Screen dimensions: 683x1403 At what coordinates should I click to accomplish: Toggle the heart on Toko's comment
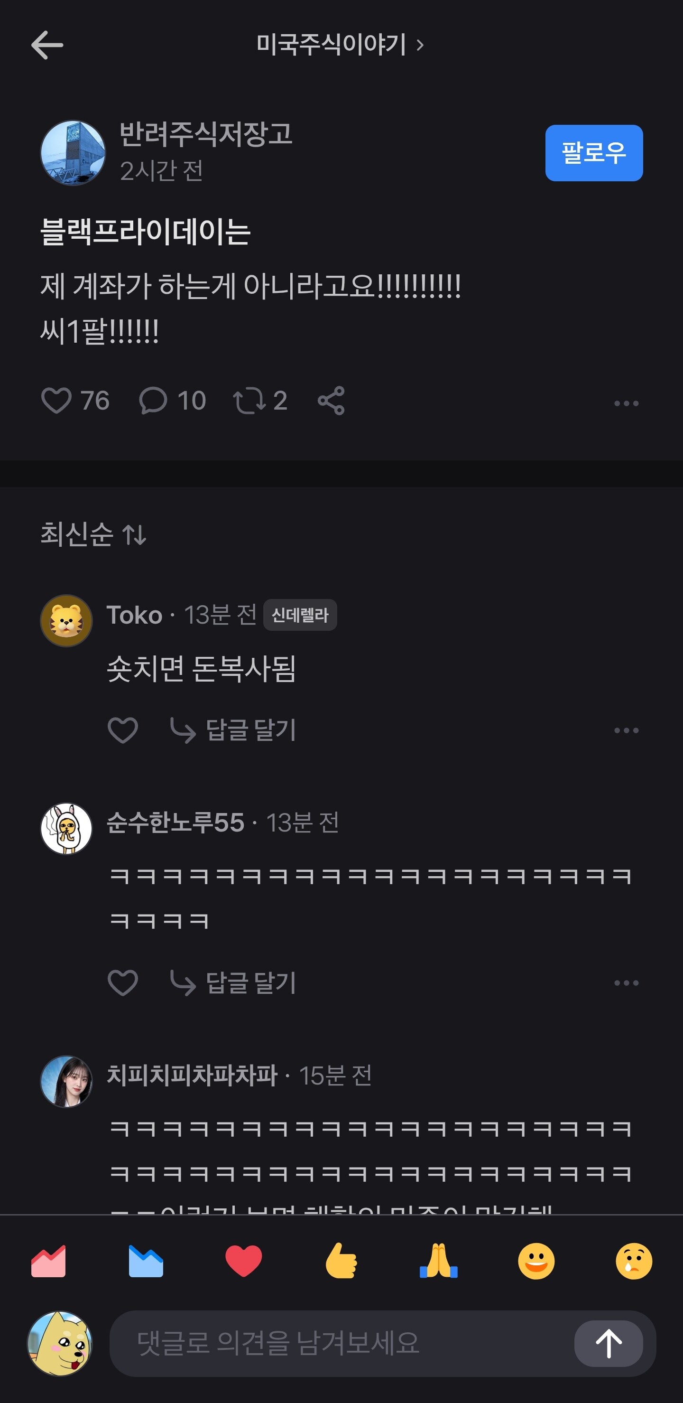[x=123, y=730]
